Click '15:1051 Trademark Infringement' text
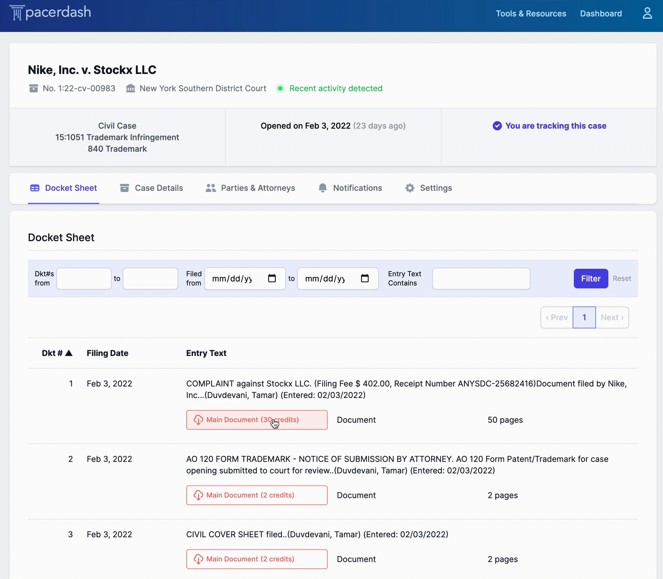This screenshot has width=663, height=579. tap(117, 137)
